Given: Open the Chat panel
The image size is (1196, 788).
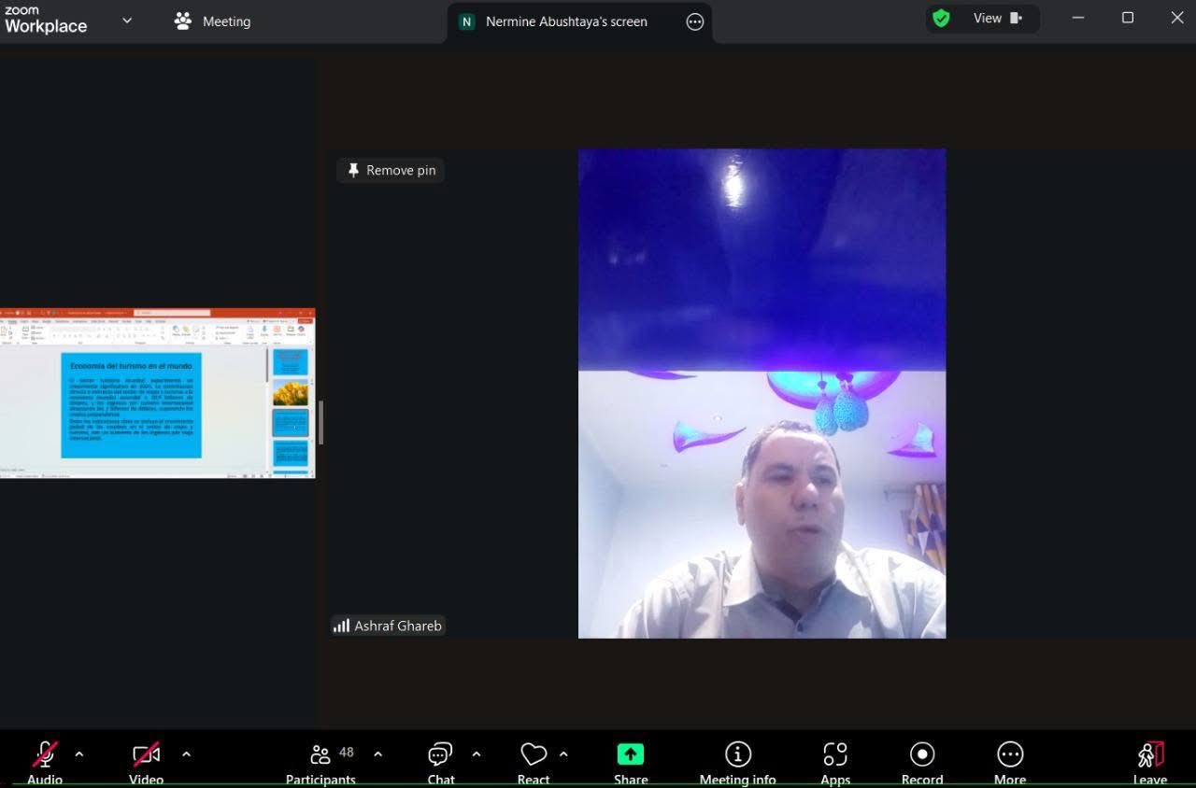Looking at the screenshot, I should click(x=440, y=760).
